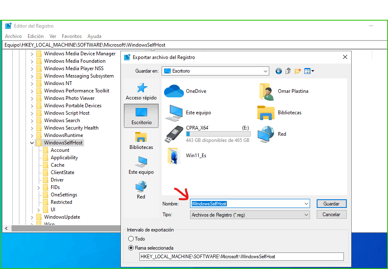Open Este equipo in the file list
This screenshot has width=388, height=269.
tap(188, 113)
